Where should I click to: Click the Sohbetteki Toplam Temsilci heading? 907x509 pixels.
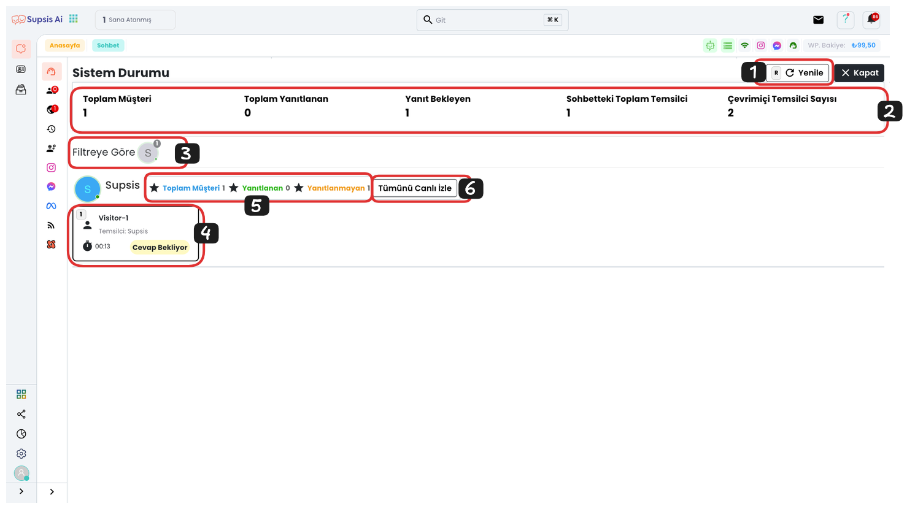pos(627,99)
